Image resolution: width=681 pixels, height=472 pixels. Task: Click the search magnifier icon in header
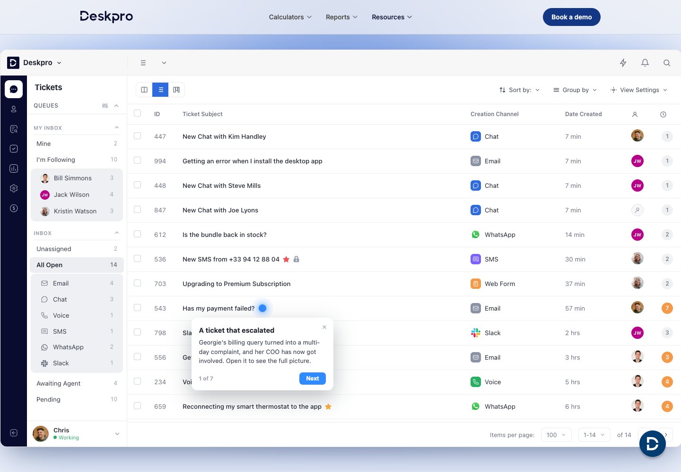pyautogui.click(x=667, y=63)
